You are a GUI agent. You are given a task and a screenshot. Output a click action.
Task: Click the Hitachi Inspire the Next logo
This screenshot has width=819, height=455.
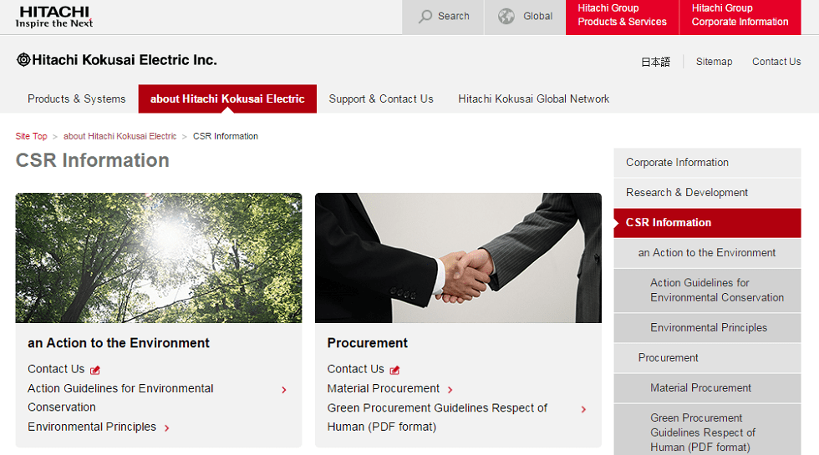pos(53,17)
